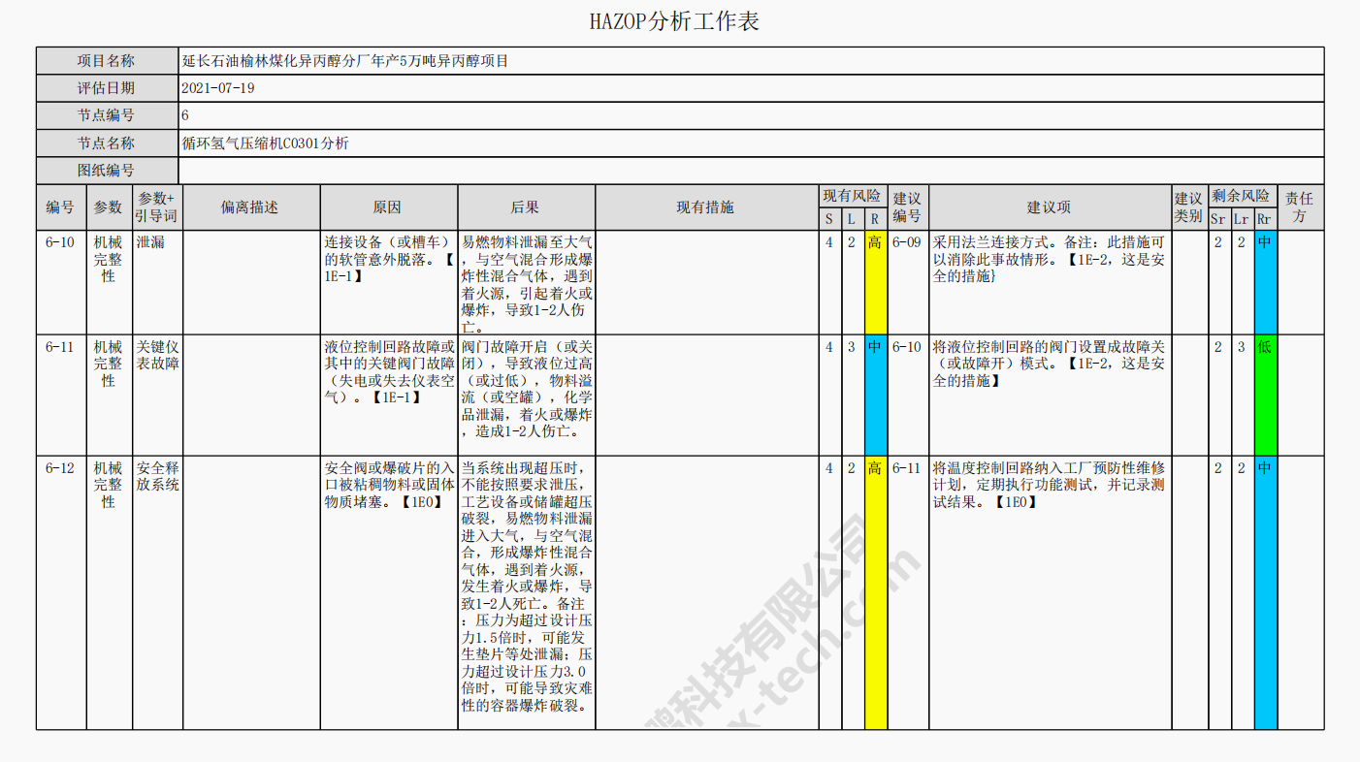This screenshot has width=1360, height=762.
Task: Select the 项目名称 label cell
Action: pos(108,61)
